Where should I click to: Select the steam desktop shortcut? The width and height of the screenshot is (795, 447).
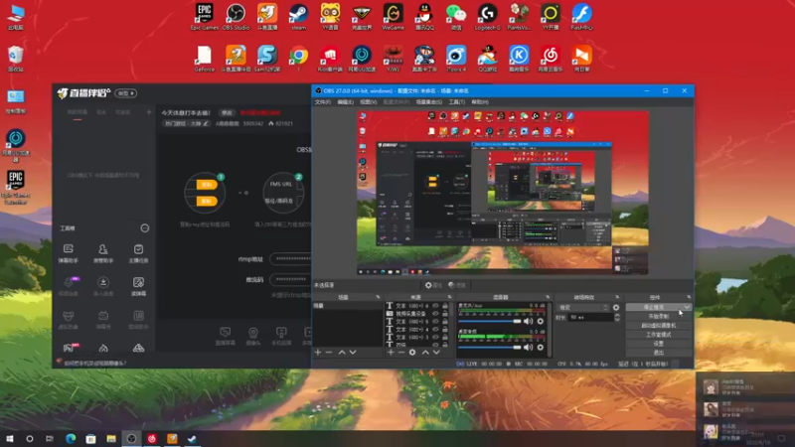pyautogui.click(x=298, y=17)
